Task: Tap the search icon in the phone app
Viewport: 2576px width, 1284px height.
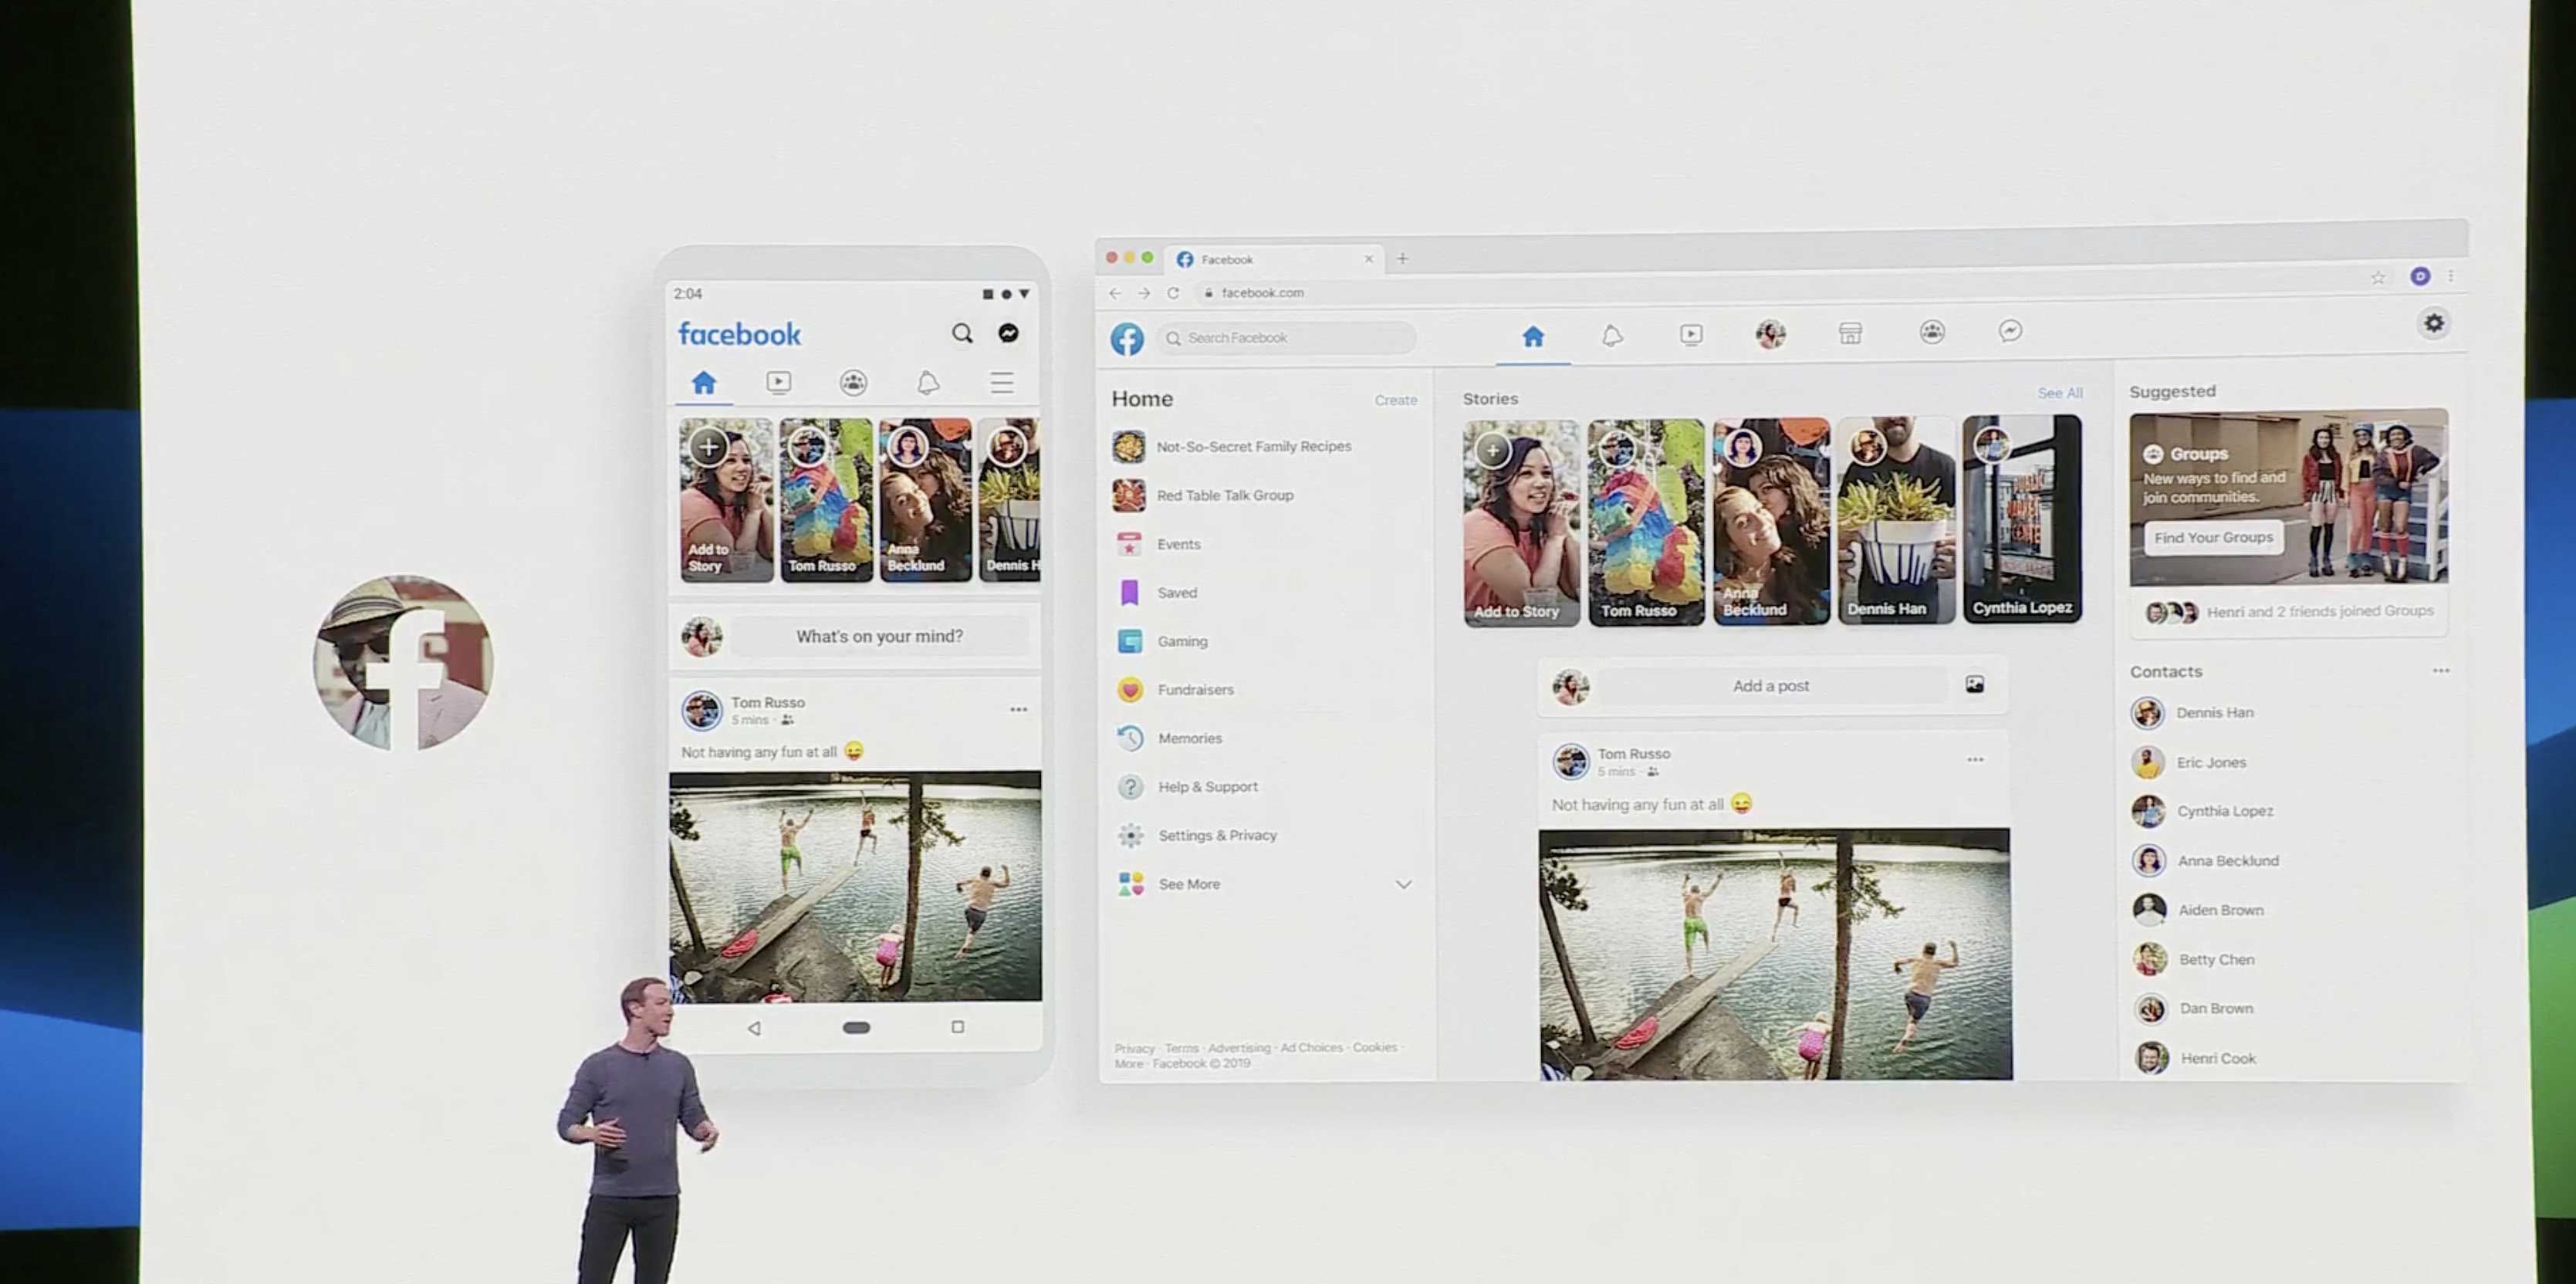Action: tap(962, 333)
